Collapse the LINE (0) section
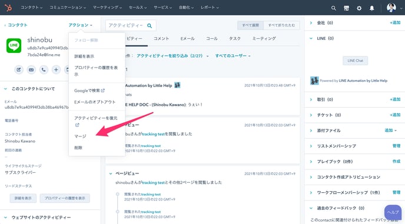 [x=311, y=38]
